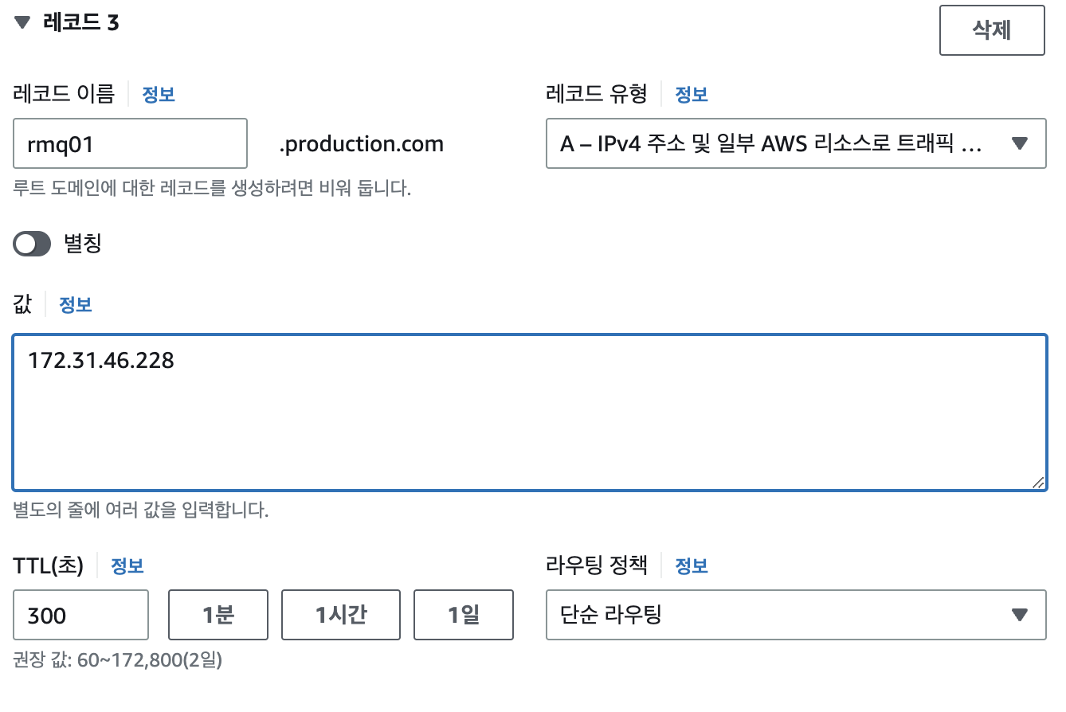
Task: Open 정보 link next to 값
Action: coord(76,304)
